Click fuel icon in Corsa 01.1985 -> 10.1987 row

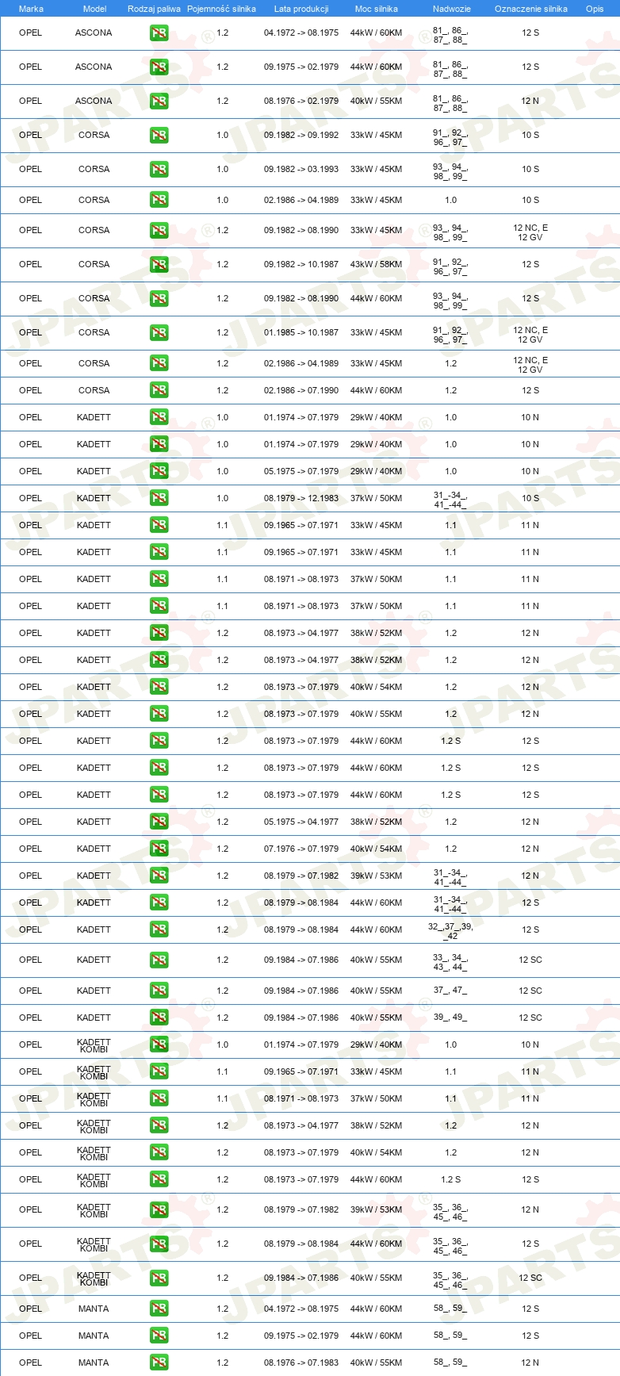(x=159, y=333)
